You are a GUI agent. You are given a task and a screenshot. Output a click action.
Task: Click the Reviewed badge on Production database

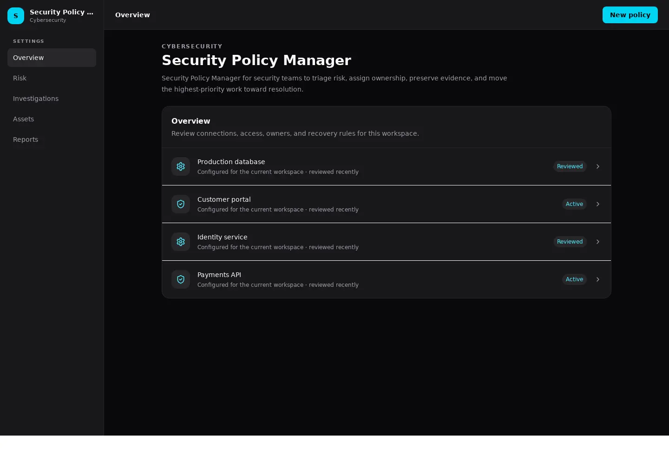click(x=570, y=166)
